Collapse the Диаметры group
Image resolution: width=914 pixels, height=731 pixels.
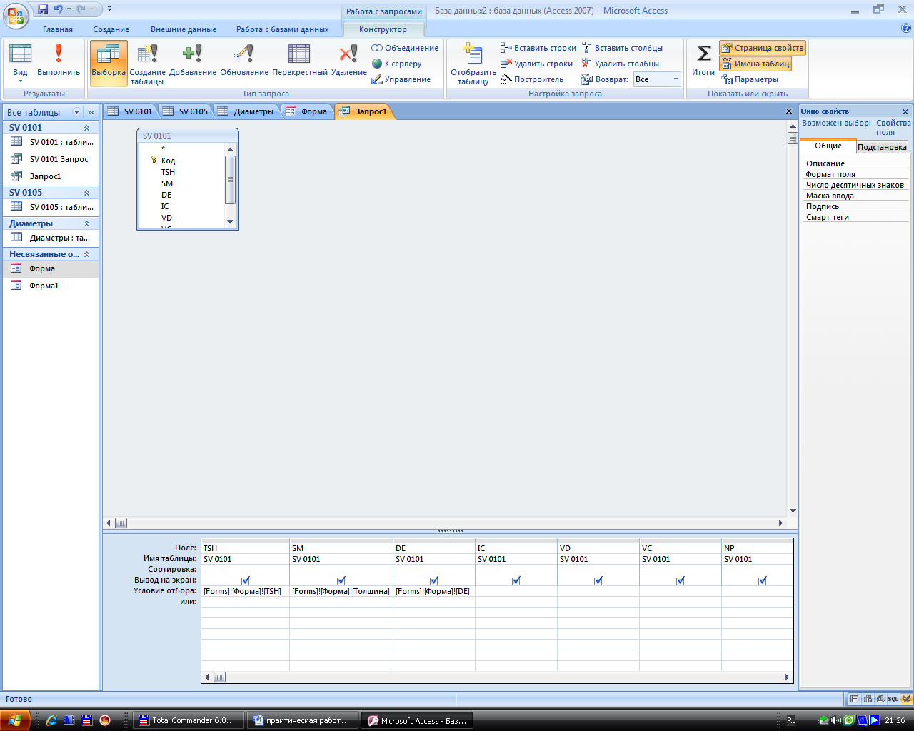[86, 223]
